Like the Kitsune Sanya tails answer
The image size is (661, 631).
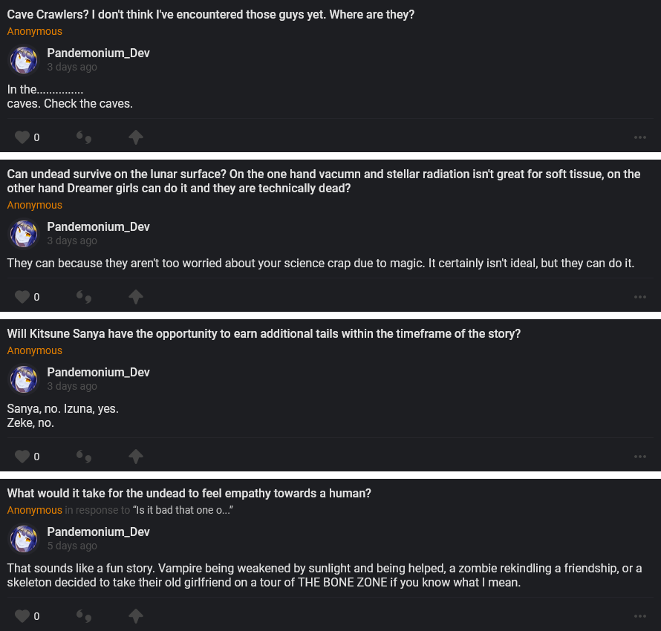[x=22, y=457]
